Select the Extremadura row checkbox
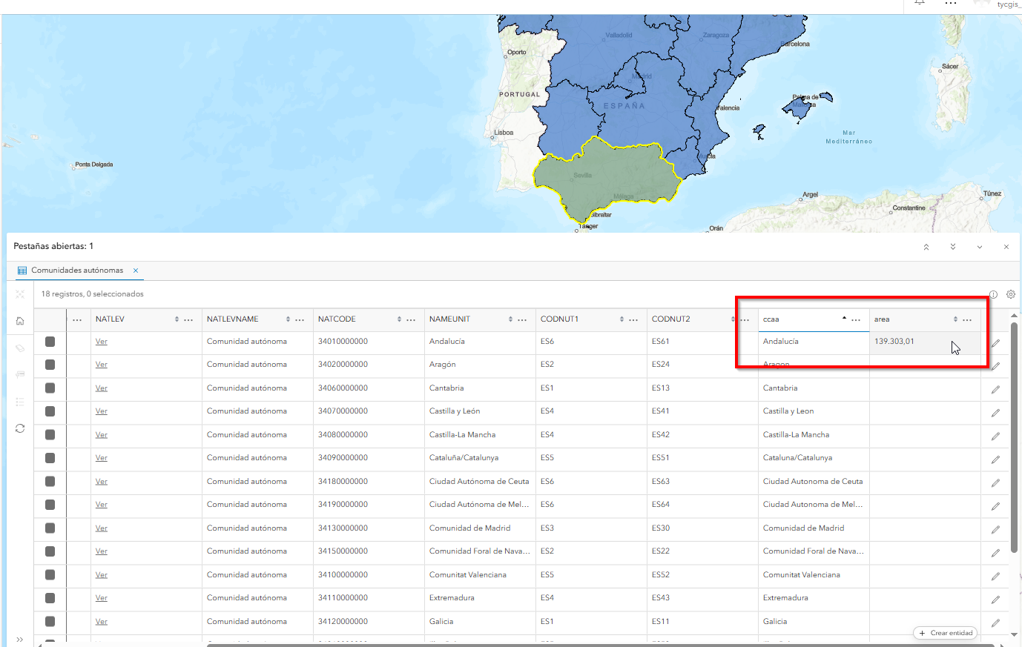Image resolution: width=1022 pixels, height=647 pixels. pyautogui.click(x=50, y=598)
